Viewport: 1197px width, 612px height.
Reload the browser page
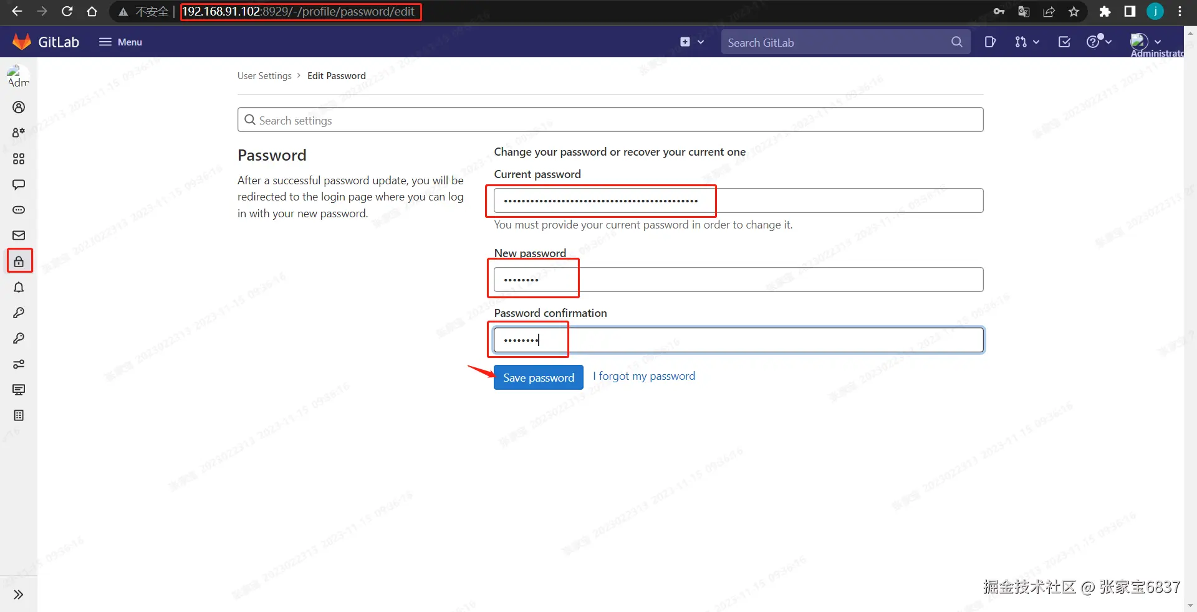pyautogui.click(x=67, y=11)
